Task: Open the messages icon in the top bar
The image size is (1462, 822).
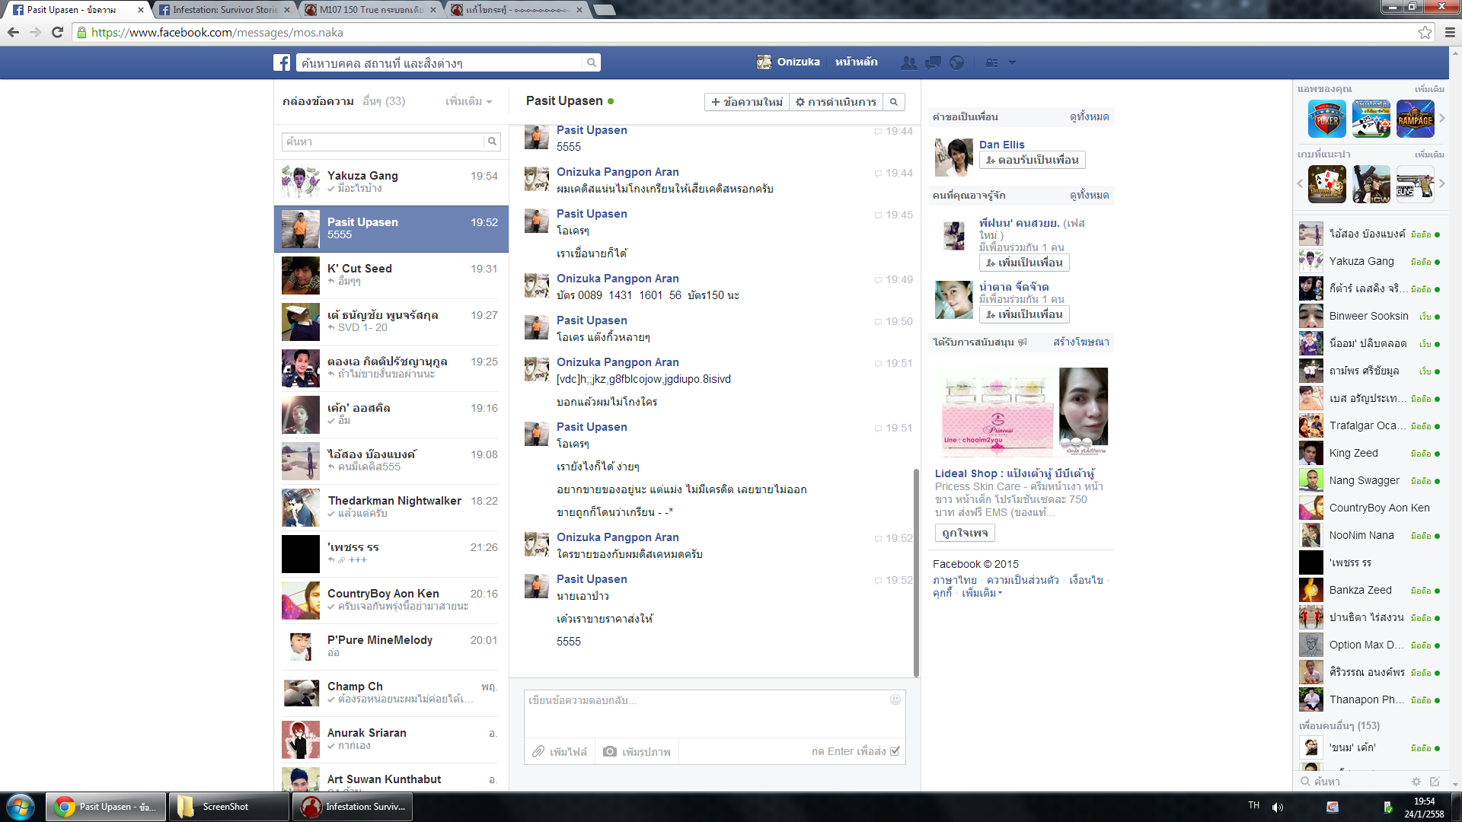Action: pyautogui.click(x=933, y=62)
